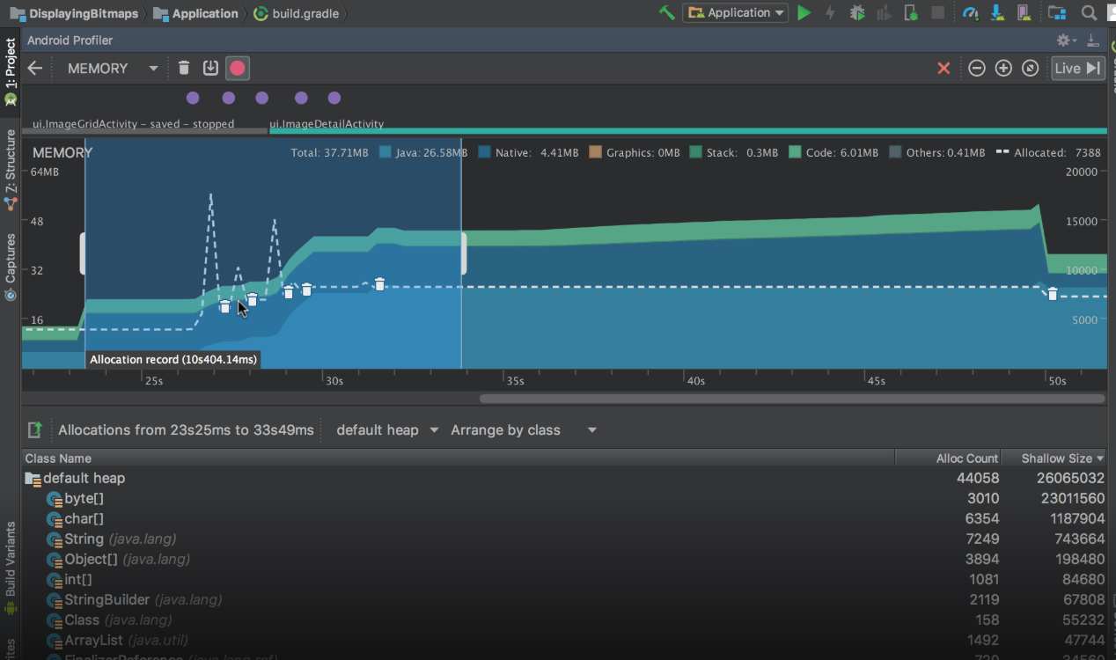Screen dimensions: 1116x660
Task: Open the default heap dropdown
Action: (x=388, y=430)
